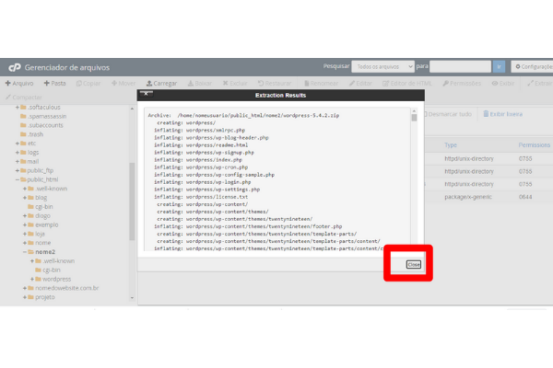553x368 pixels.
Task: Collapse the public_html folder
Action: 18,179
